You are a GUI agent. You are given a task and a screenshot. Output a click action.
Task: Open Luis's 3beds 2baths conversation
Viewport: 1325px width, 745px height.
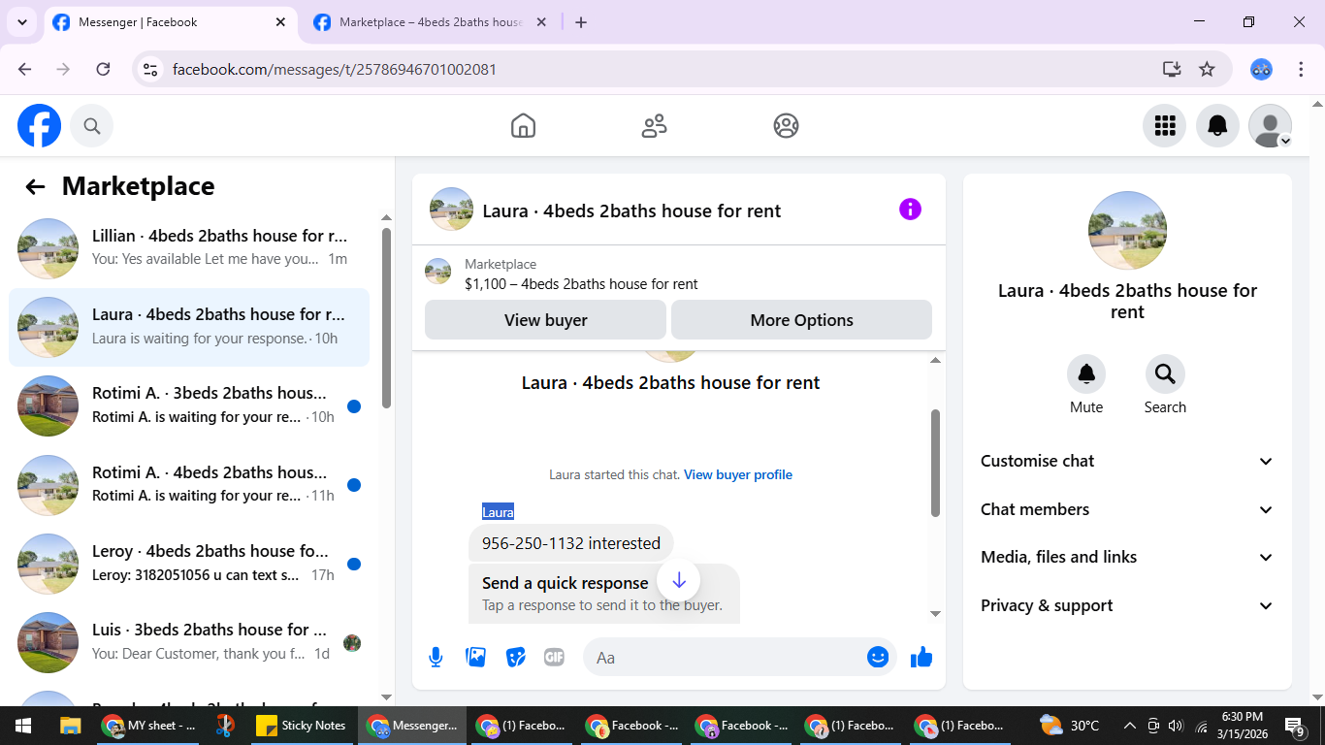coord(189,642)
